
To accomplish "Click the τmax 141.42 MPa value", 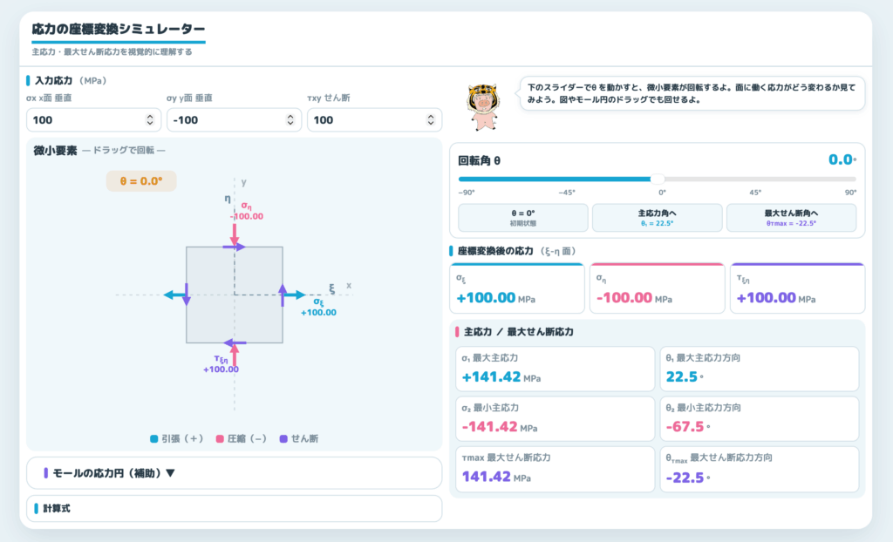I will pyautogui.click(x=496, y=477).
